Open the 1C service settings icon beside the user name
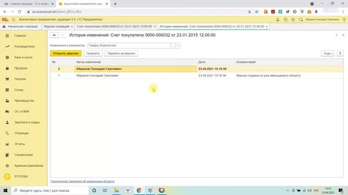Screen dimensions: 348x195 344,19
